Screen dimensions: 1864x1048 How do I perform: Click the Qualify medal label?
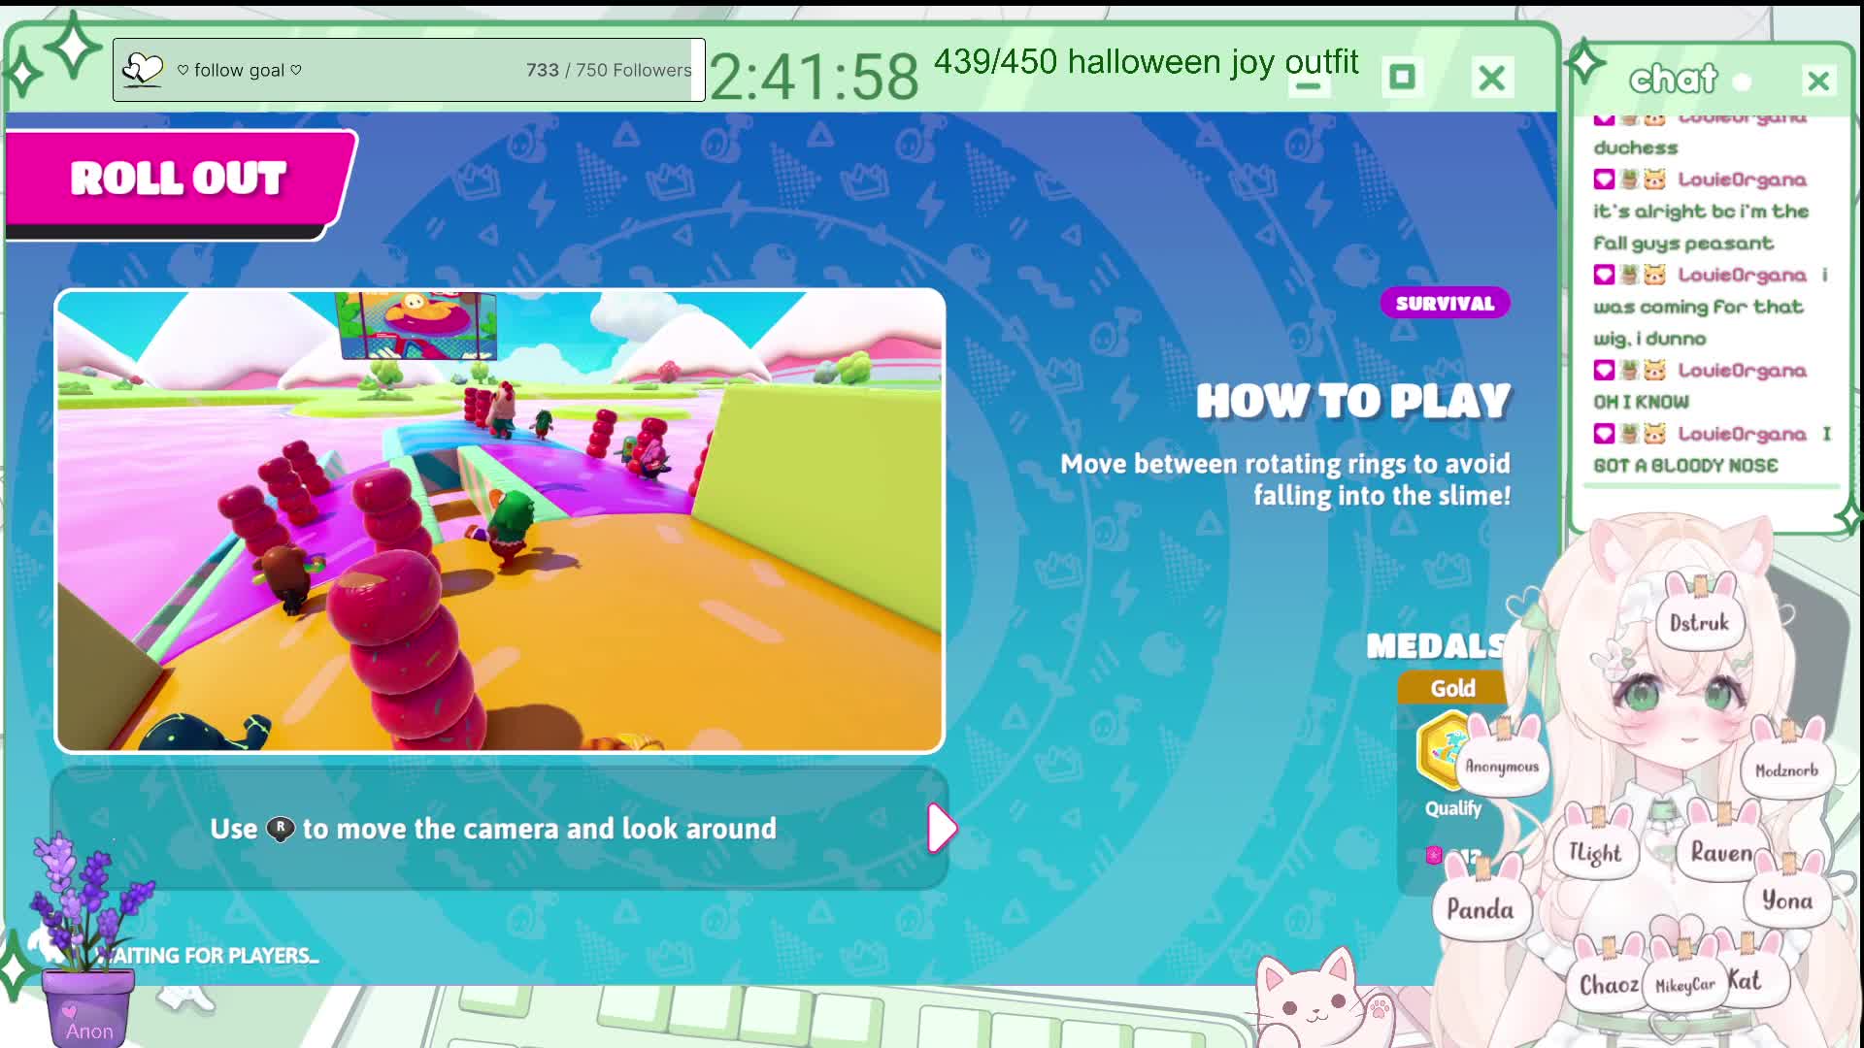coord(1452,808)
